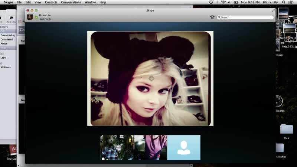Click the Skype search field
Screen dimensions: 297x167
tap(245, 17)
